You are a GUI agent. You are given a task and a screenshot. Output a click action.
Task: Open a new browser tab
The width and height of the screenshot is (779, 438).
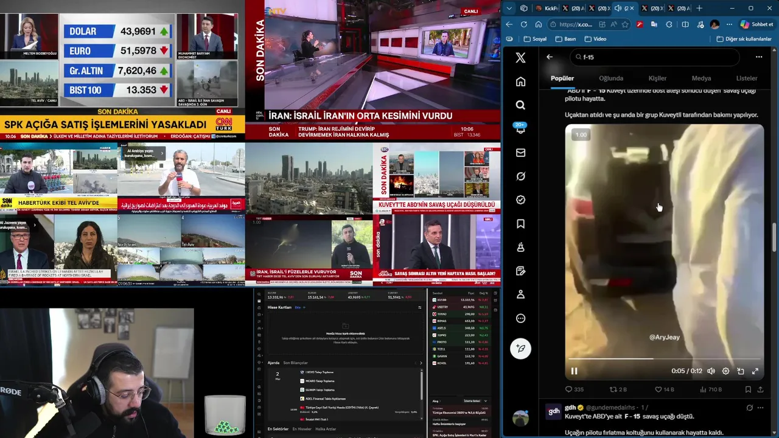(x=699, y=9)
